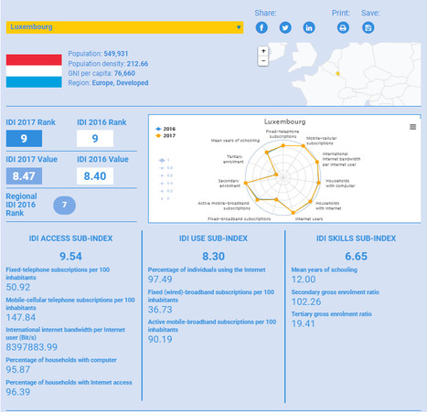Click access sub-index value 9.54
The image size is (427, 412).
click(70, 257)
